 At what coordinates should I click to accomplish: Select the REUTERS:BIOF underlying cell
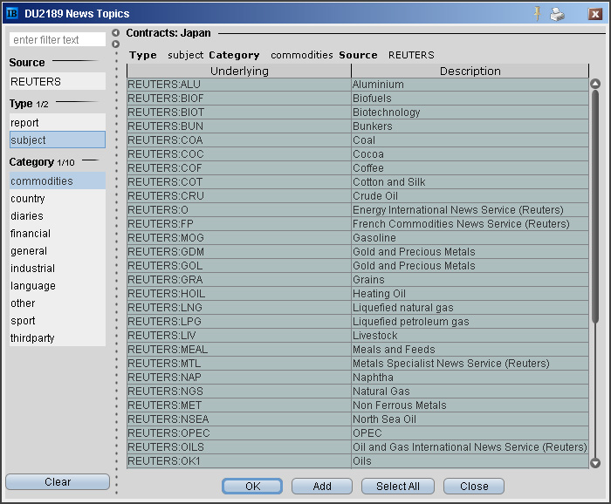click(239, 99)
